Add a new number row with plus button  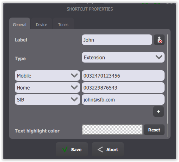(x=159, y=111)
